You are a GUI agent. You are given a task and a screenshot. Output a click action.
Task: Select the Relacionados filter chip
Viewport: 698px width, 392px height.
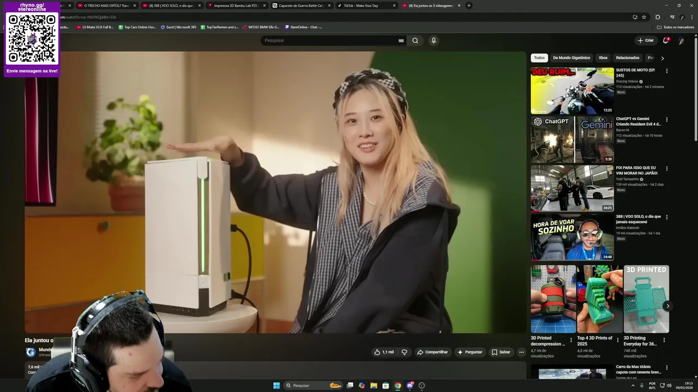[628, 58]
